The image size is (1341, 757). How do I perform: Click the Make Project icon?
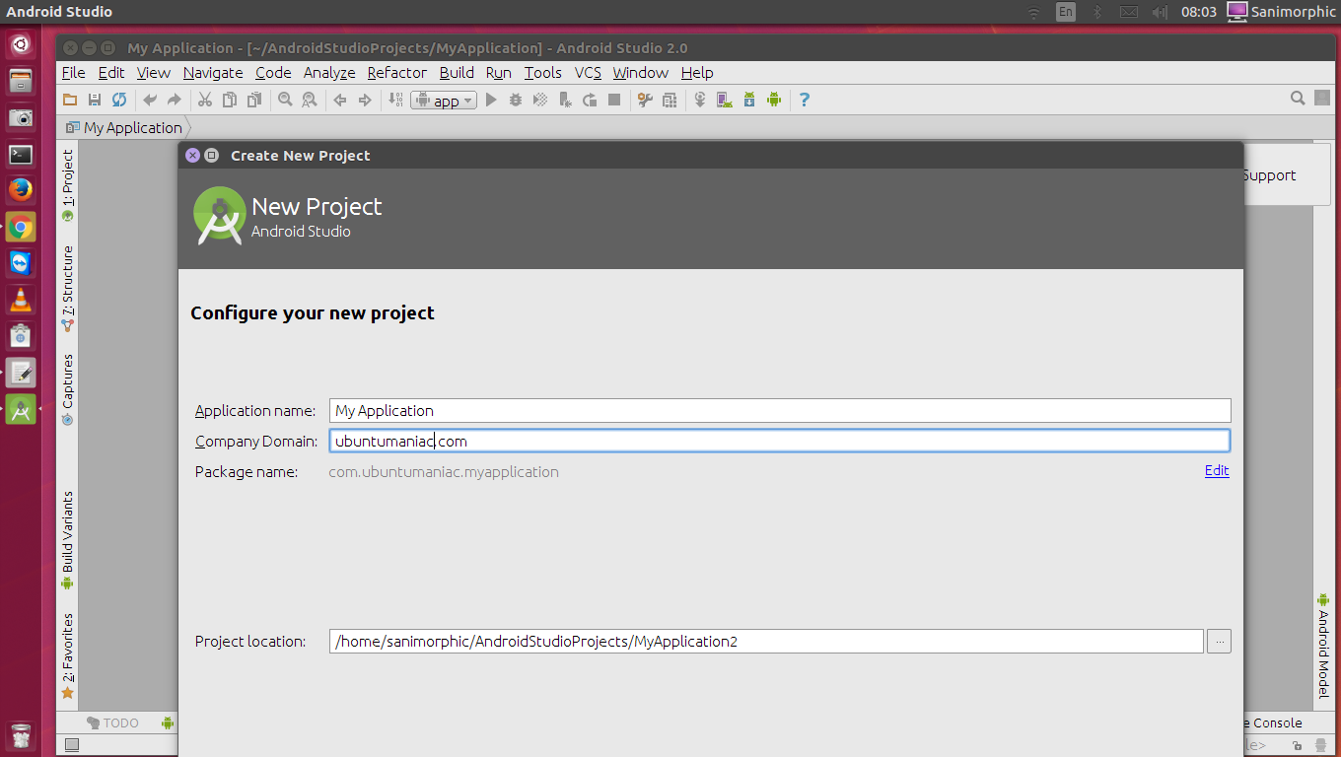click(x=395, y=100)
